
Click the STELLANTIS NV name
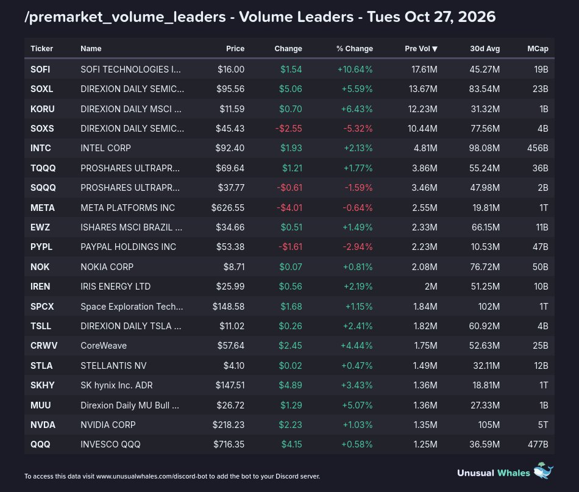(x=113, y=366)
